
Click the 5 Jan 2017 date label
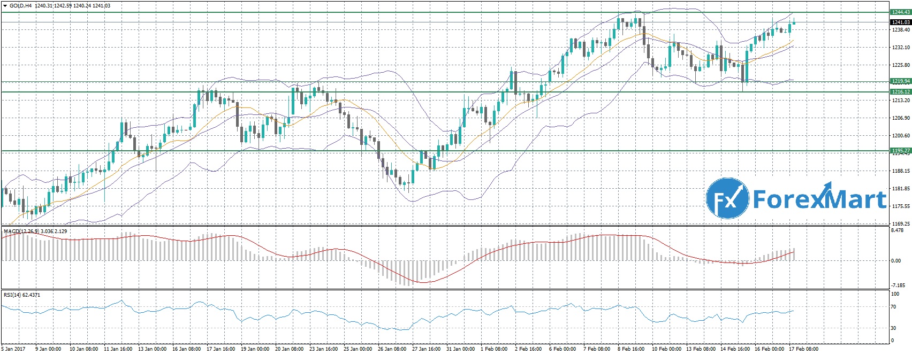click(14, 350)
